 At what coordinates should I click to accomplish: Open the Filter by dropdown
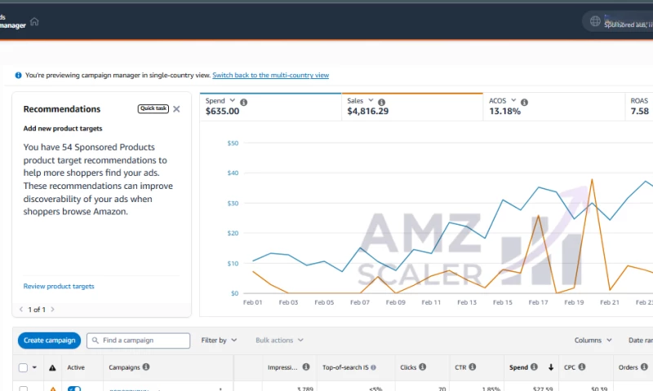(219, 340)
